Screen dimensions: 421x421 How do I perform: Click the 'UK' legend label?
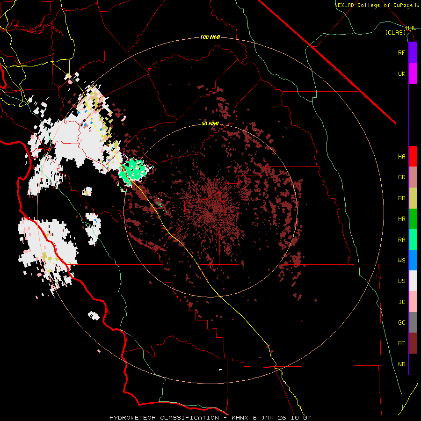click(401, 73)
